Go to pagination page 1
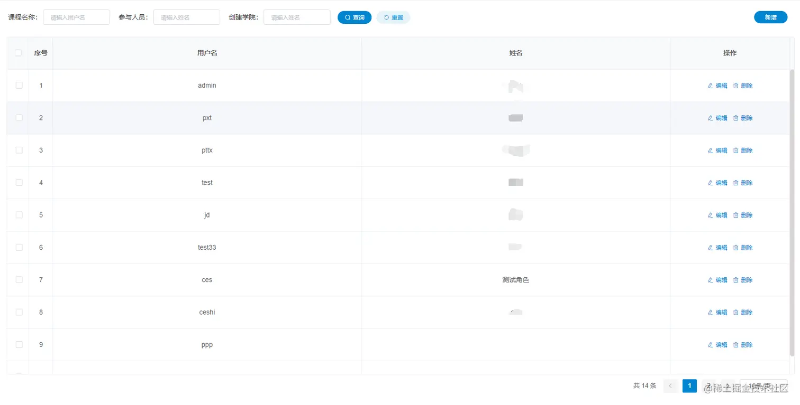Image resolution: width=800 pixels, height=405 pixels. pos(689,385)
